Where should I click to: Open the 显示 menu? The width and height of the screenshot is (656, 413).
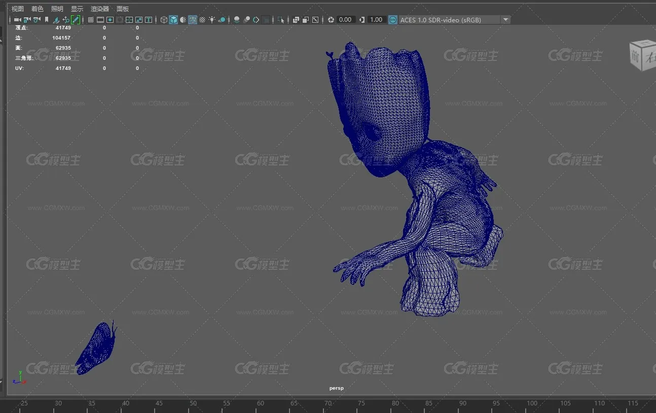tap(77, 9)
